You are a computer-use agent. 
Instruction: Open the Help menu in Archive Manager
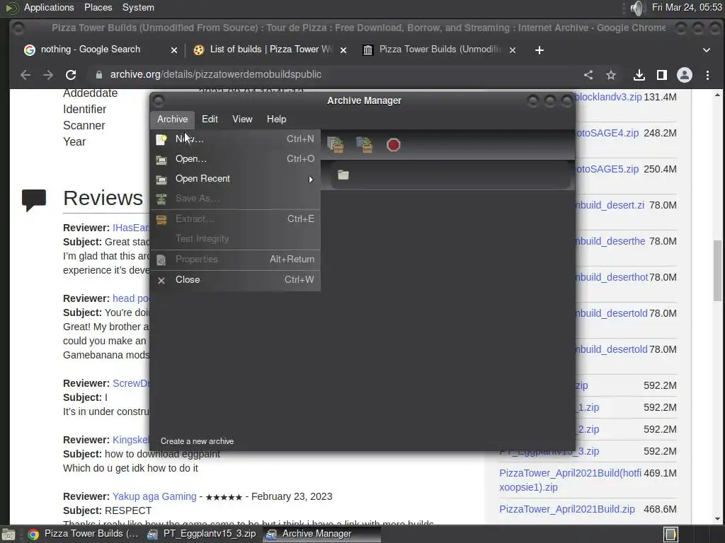[x=277, y=119]
